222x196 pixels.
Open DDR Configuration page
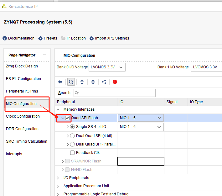click(22, 129)
